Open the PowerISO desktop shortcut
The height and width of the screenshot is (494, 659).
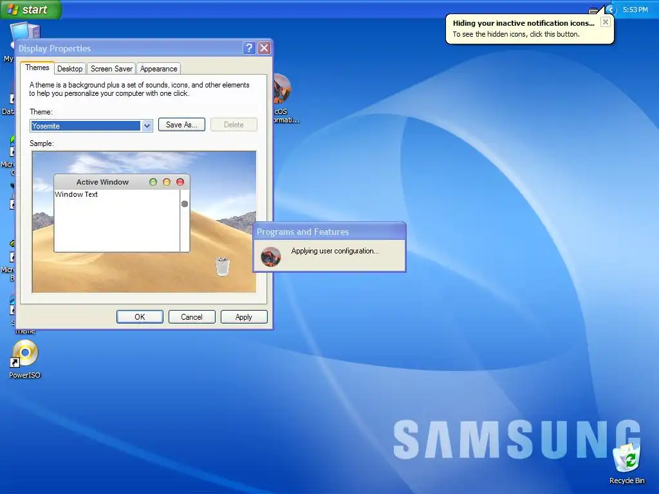tap(25, 359)
